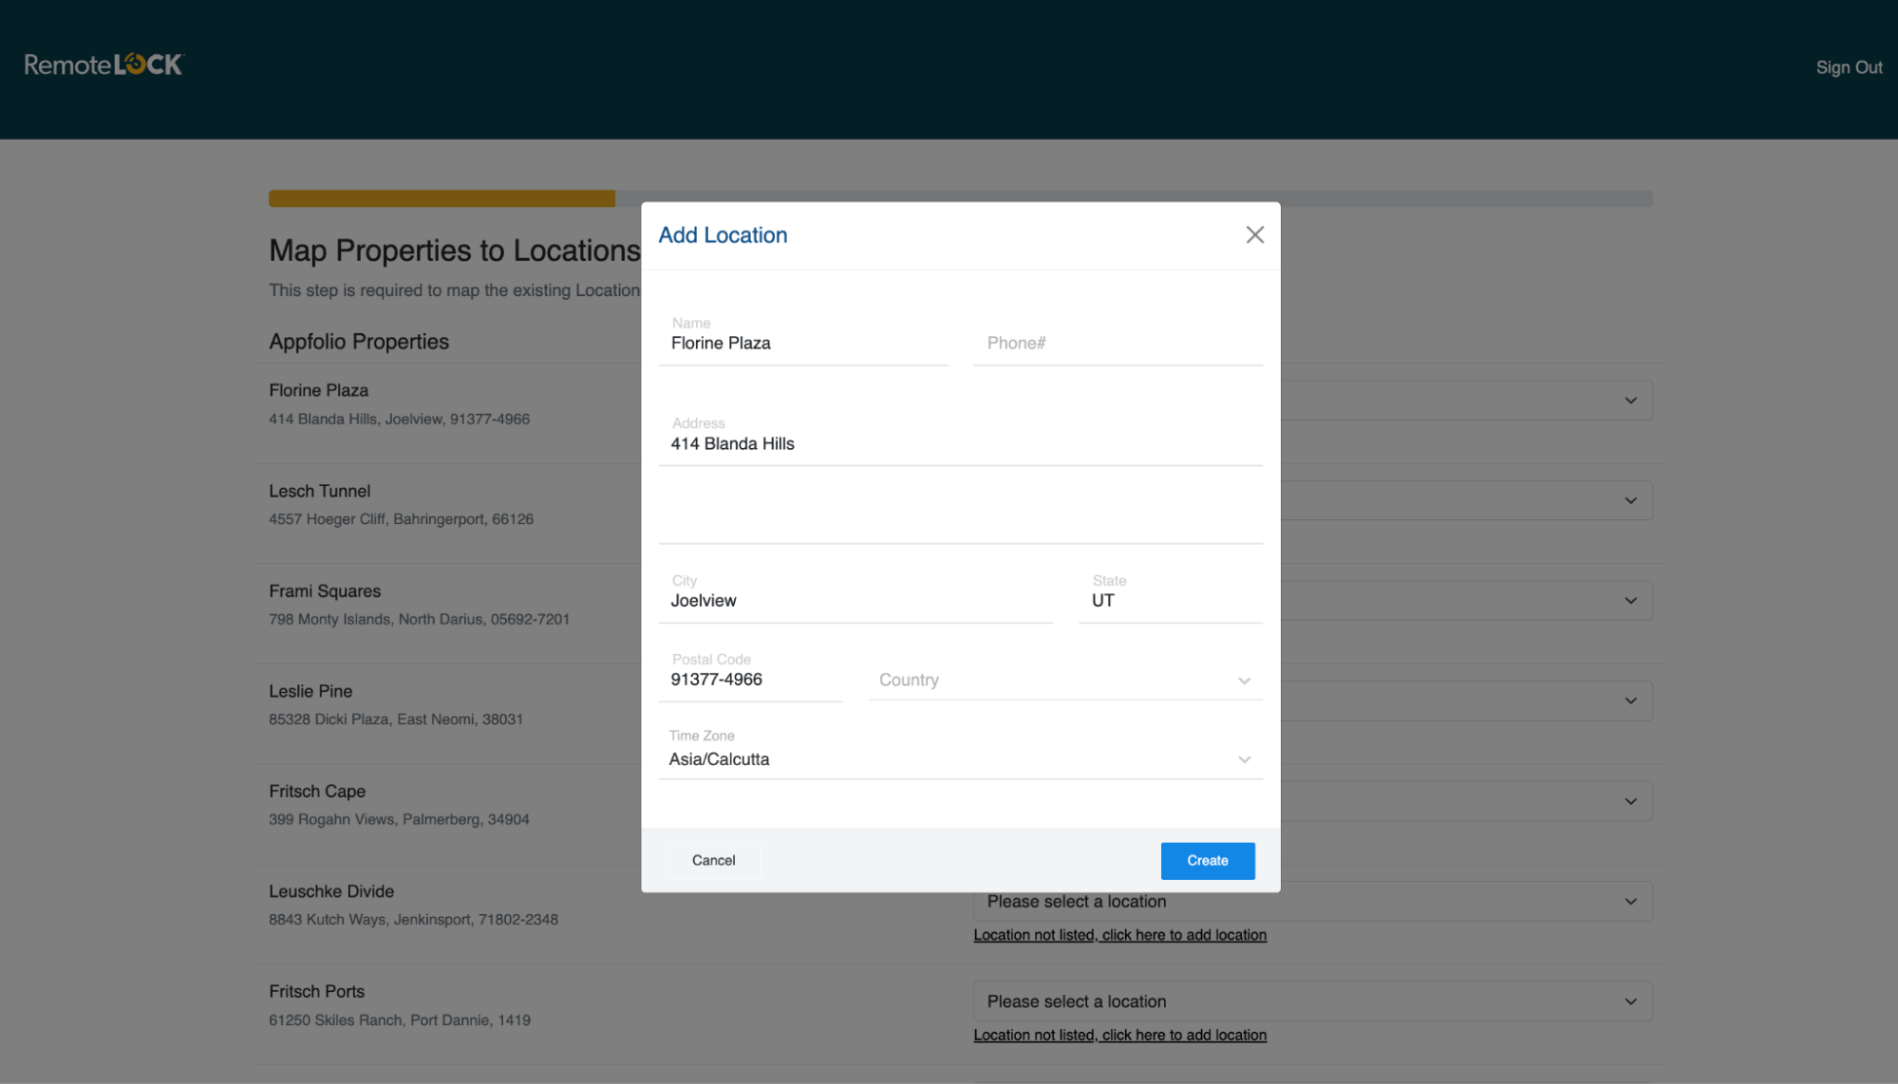The image size is (1898, 1084).
Task: Click the Cancel button
Action: pyautogui.click(x=713, y=860)
